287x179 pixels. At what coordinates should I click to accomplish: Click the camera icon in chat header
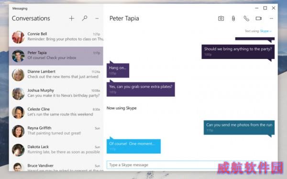pyautogui.click(x=221, y=19)
